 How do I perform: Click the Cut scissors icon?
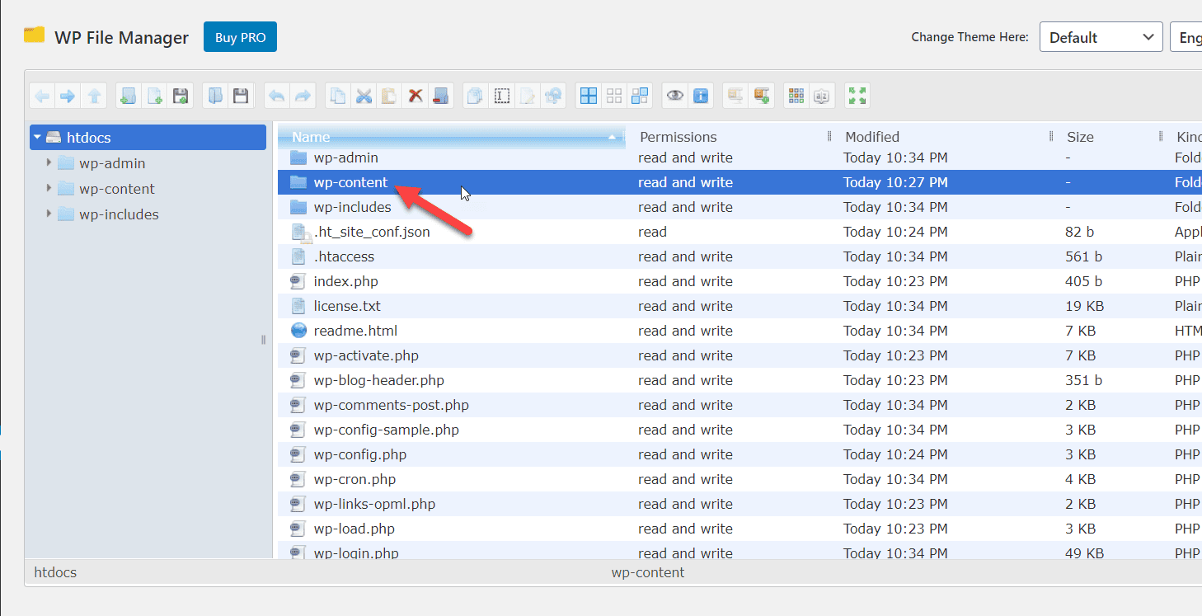pyautogui.click(x=364, y=96)
